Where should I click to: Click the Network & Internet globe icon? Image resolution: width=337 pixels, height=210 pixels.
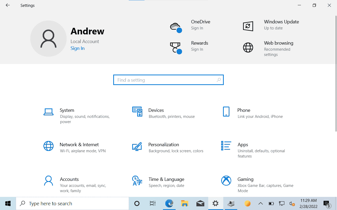(48, 146)
